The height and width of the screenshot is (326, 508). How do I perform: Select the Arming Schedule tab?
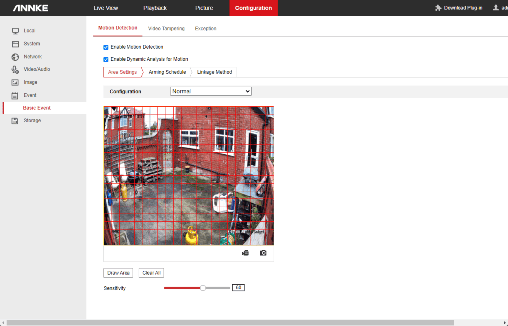tap(167, 72)
